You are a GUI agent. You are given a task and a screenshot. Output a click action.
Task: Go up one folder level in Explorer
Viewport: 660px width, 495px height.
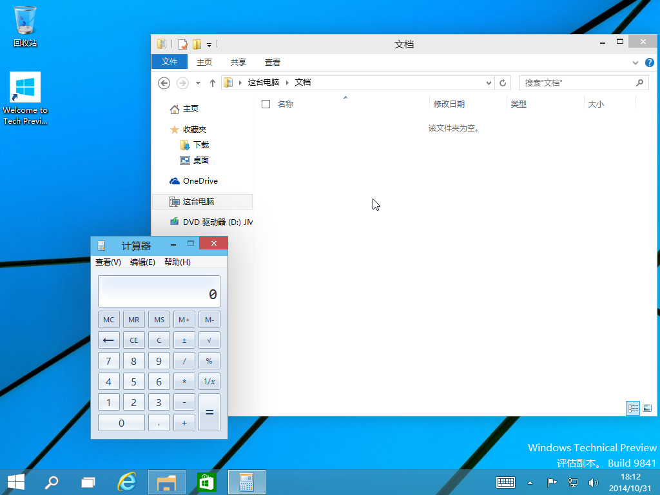click(x=213, y=83)
